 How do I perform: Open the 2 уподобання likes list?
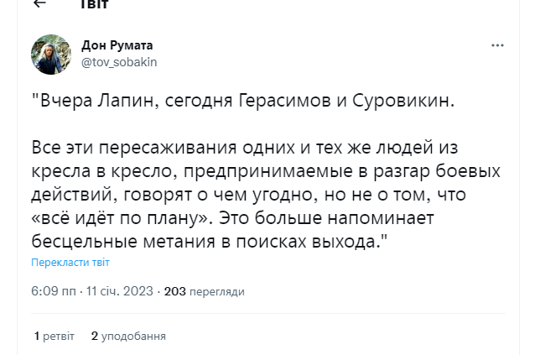(x=127, y=336)
